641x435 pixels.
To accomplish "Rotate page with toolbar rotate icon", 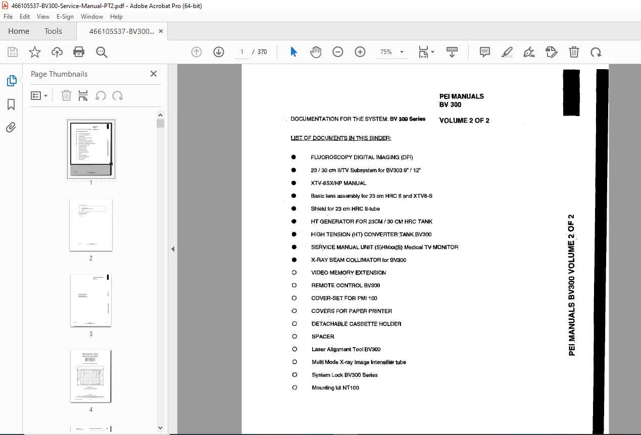I will (x=596, y=52).
